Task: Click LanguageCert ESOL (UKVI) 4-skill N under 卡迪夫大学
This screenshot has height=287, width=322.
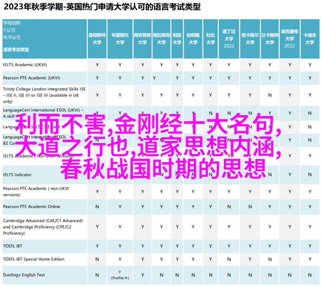Action: (x=310, y=113)
